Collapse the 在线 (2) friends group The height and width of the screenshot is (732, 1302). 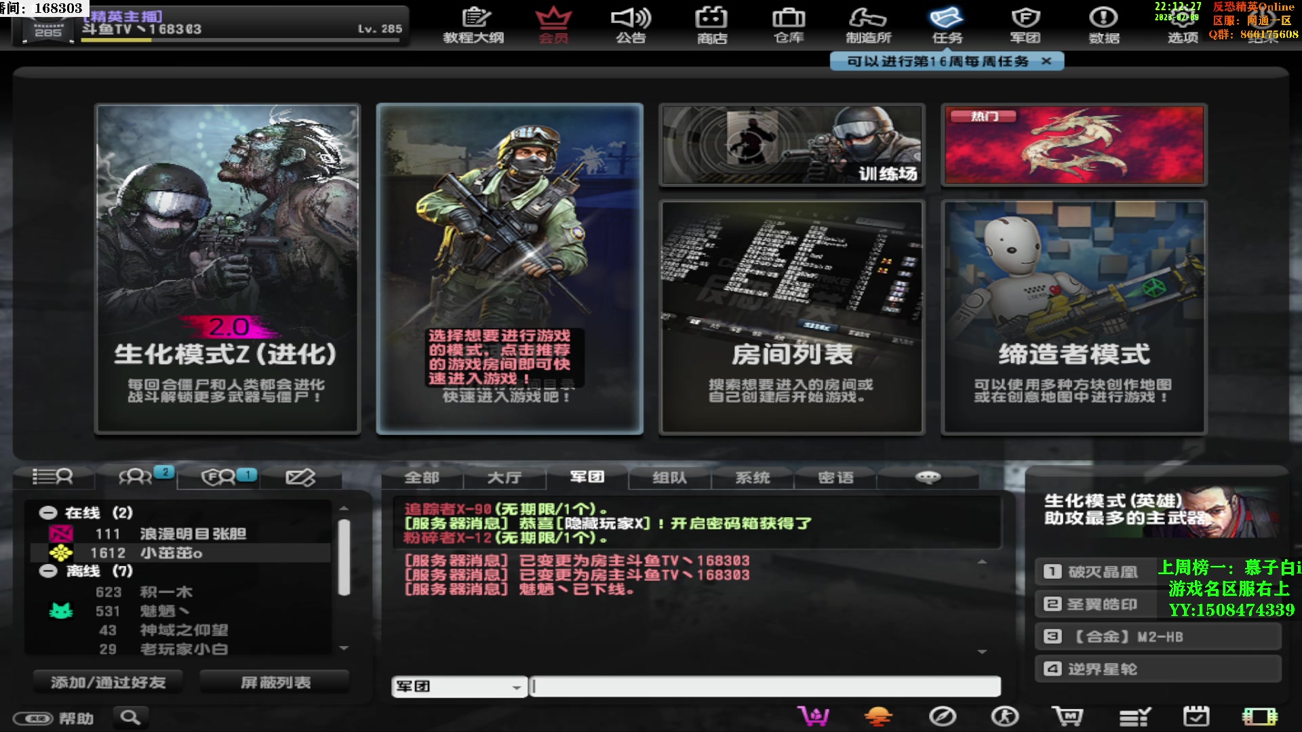pos(47,512)
